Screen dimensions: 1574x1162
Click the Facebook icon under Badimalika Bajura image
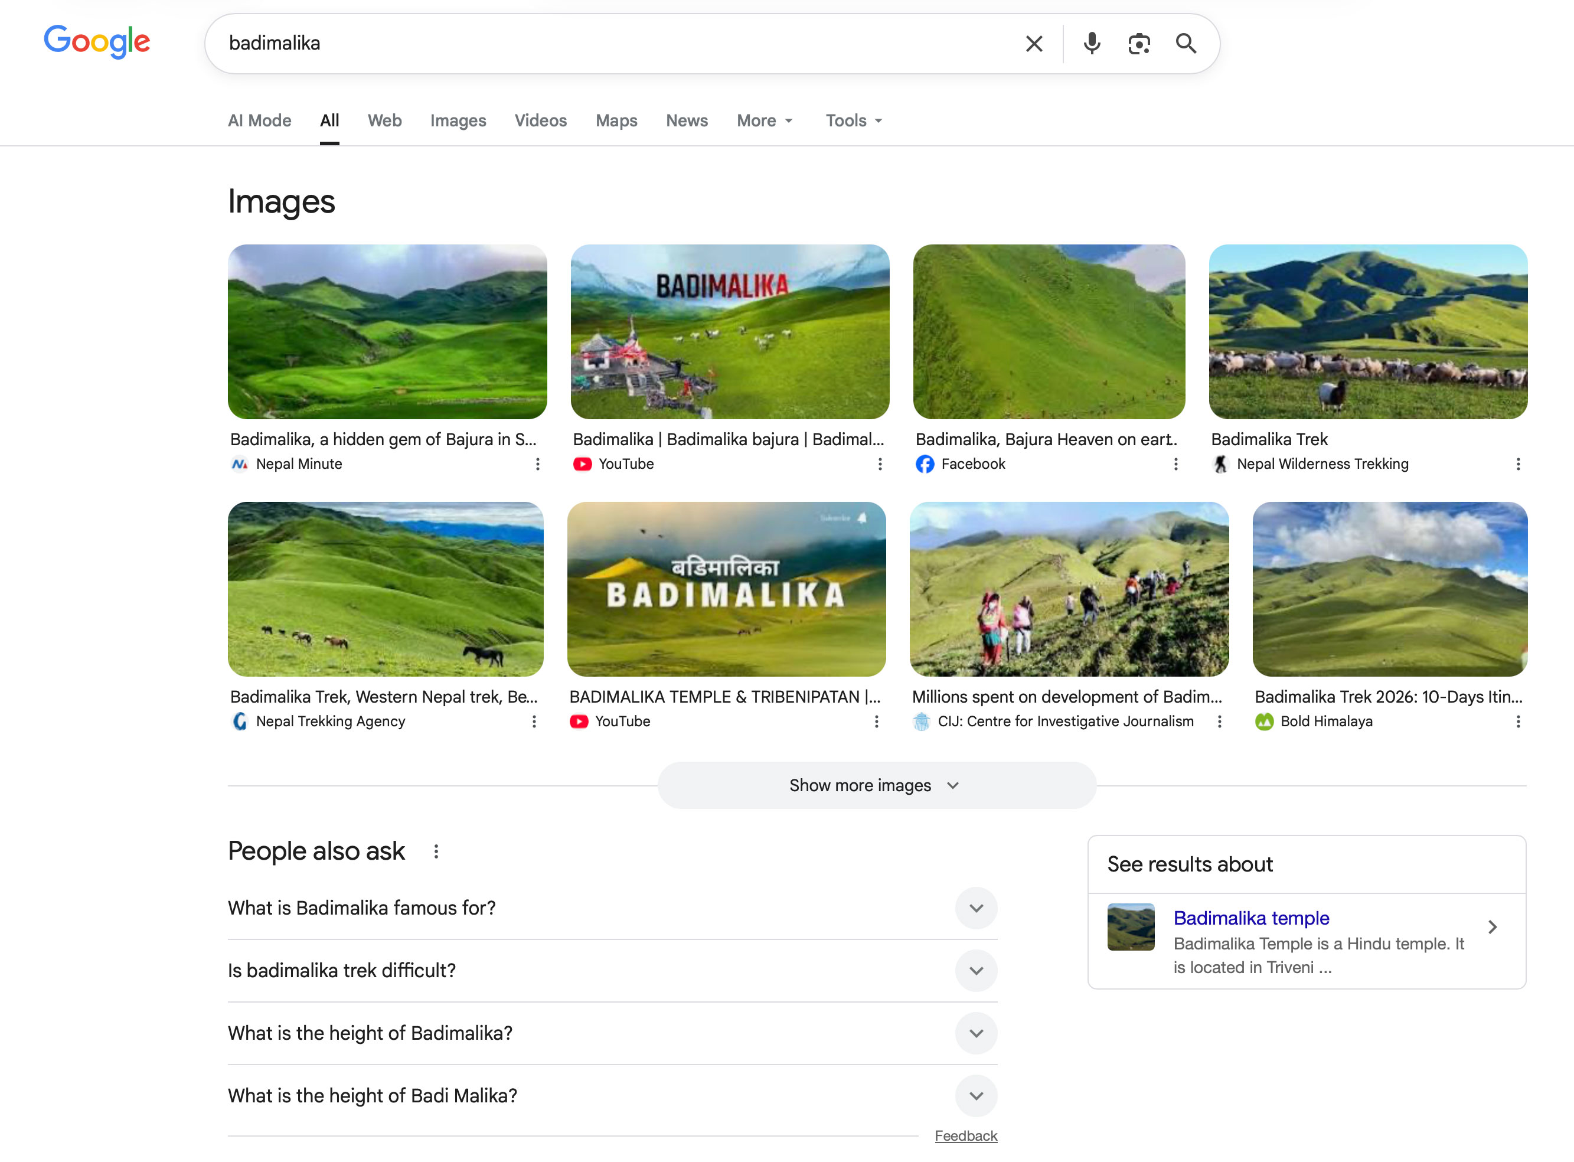[x=925, y=464]
